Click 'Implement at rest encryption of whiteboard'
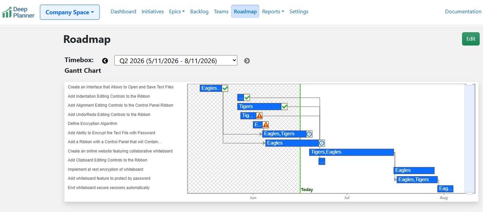The width and height of the screenshot is (483, 212). click(105, 169)
